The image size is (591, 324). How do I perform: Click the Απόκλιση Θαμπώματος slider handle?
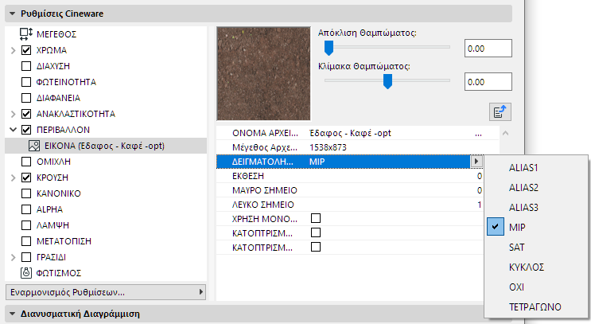(329, 48)
